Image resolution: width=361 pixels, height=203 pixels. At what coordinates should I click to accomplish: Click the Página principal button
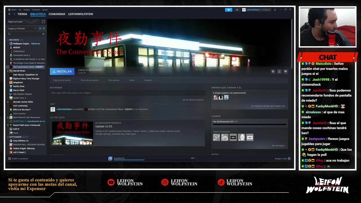pyautogui.click(x=24, y=21)
